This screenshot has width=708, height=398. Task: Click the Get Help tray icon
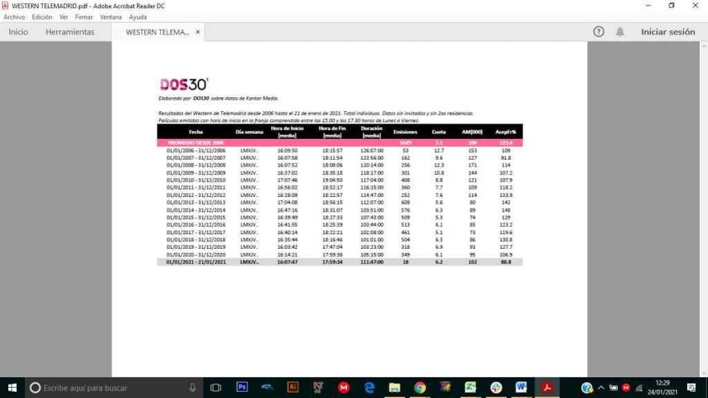click(586, 388)
